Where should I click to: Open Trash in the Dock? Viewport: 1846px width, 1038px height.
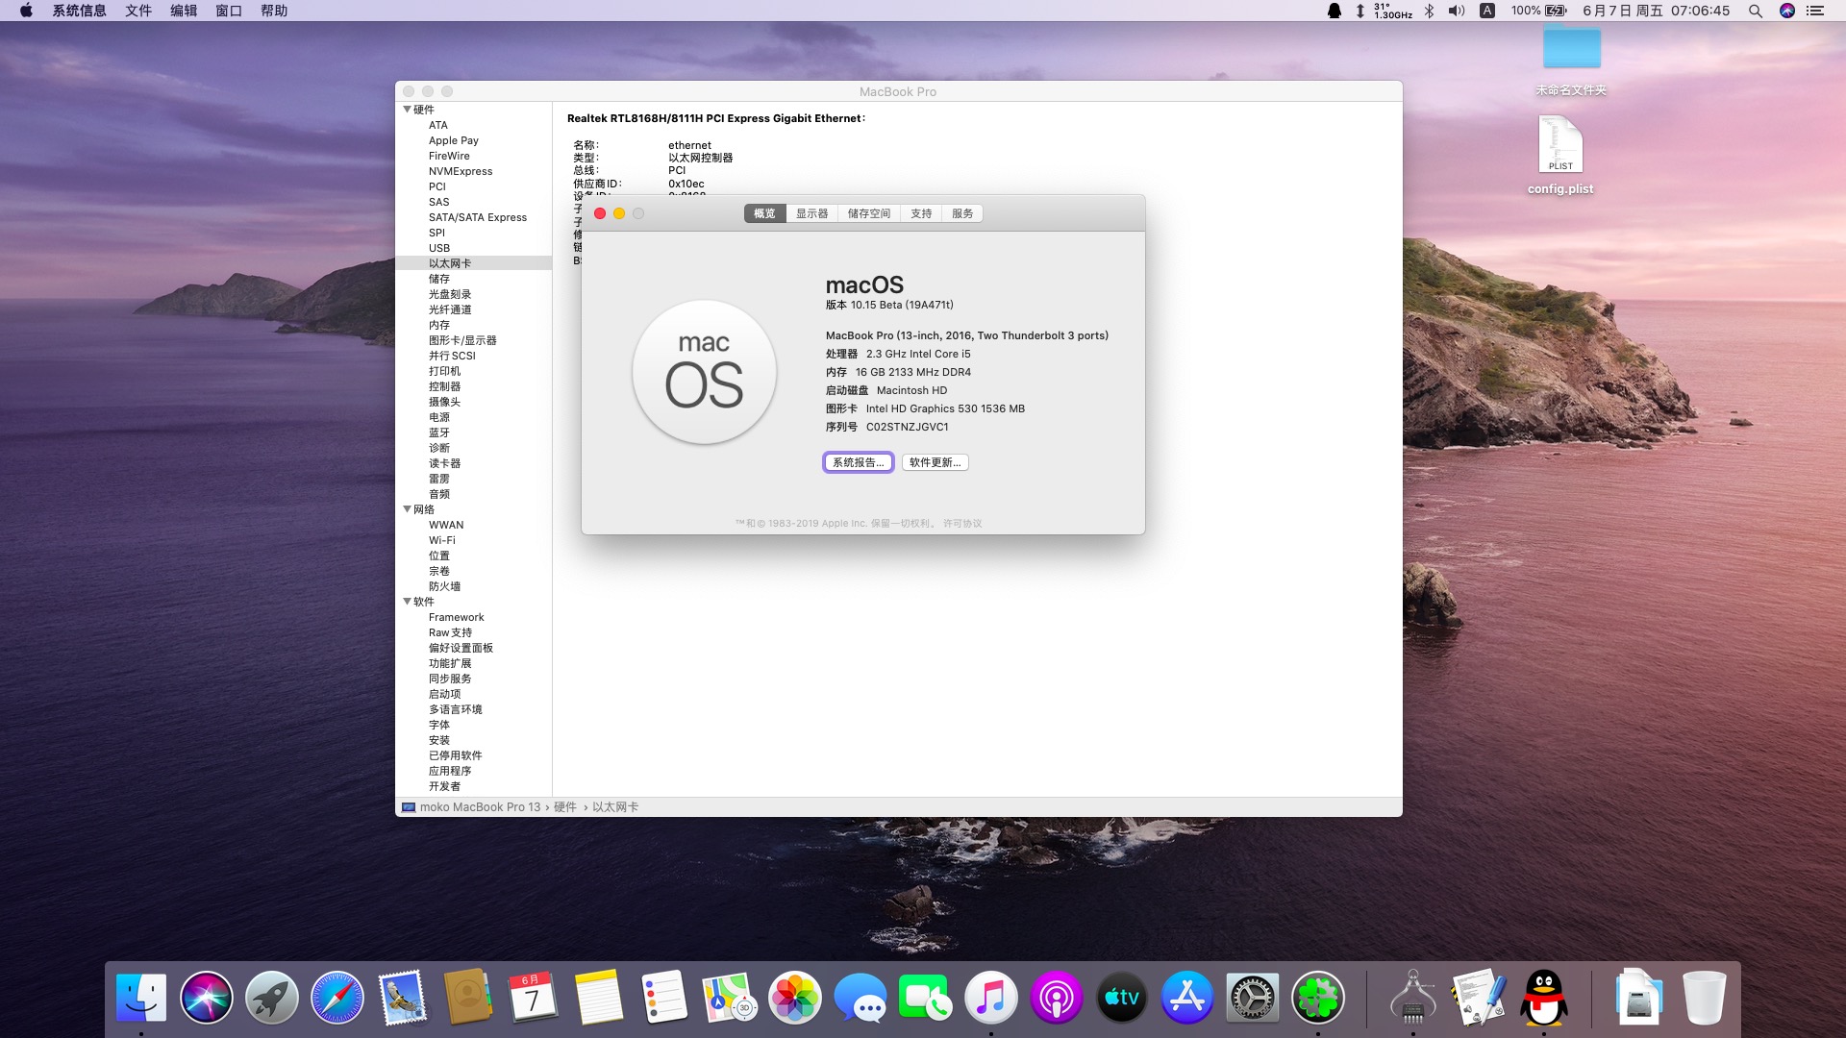click(1705, 998)
